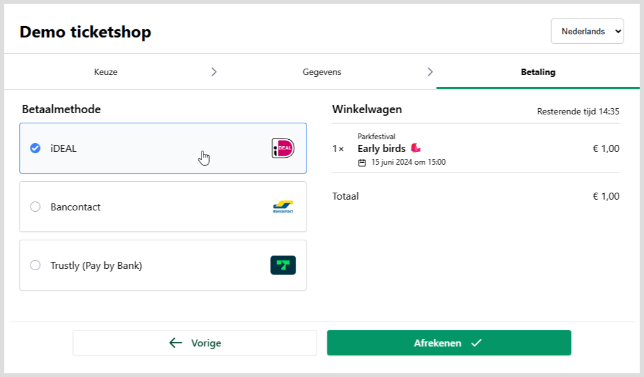Open the Nederlands language dropdown
The width and height of the screenshot is (644, 377).
point(587,31)
